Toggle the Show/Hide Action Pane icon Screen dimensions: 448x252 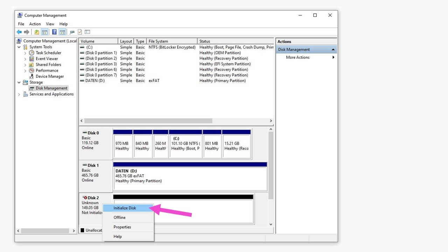click(x=62, y=32)
